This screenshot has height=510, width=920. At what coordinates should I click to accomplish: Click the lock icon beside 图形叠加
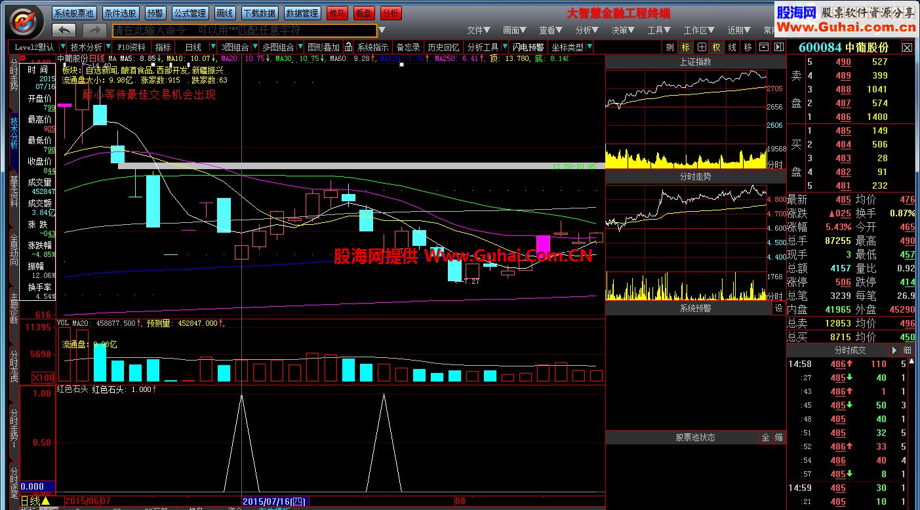pos(348,47)
